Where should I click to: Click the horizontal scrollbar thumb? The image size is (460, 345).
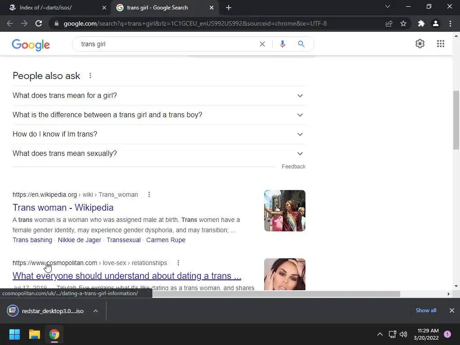(x=276, y=294)
